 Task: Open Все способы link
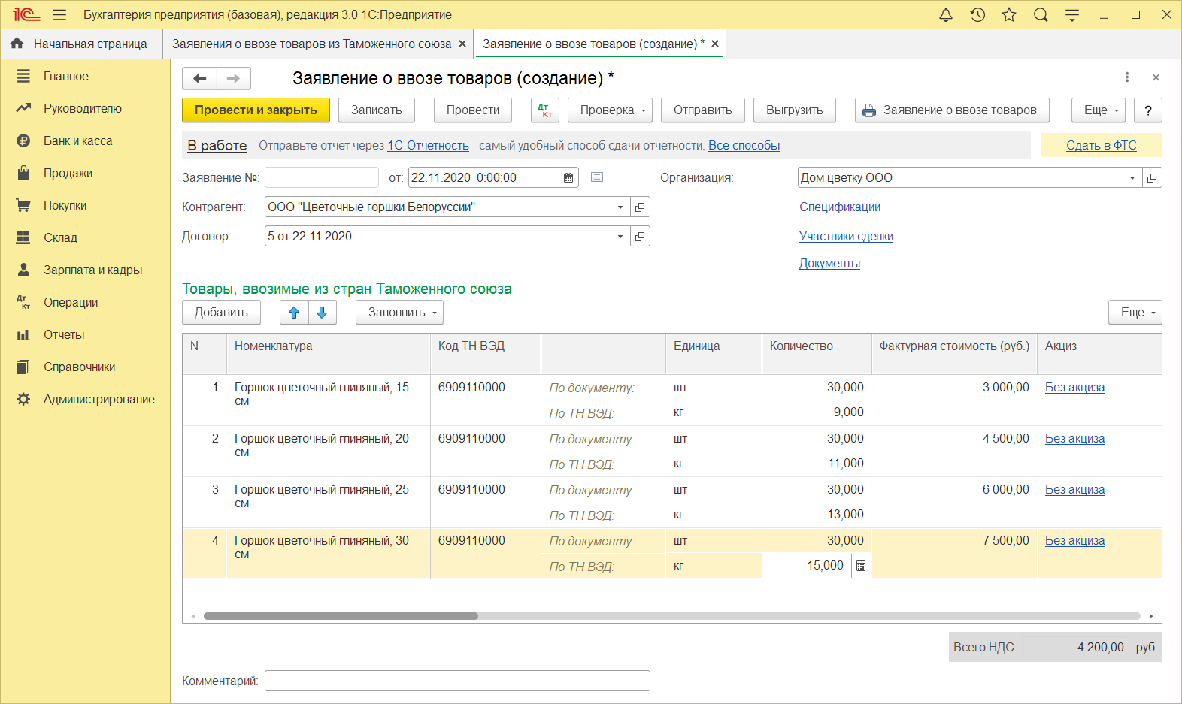click(x=744, y=146)
